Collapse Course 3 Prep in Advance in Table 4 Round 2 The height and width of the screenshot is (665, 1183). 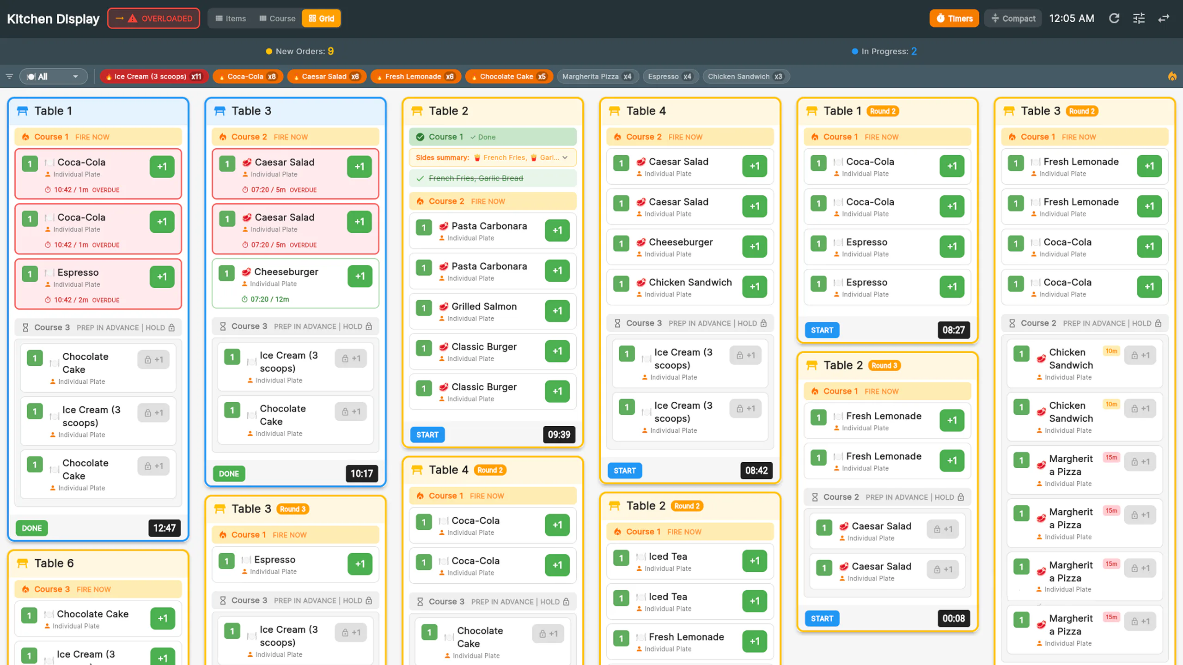pyautogui.click(x=493, y=602)
